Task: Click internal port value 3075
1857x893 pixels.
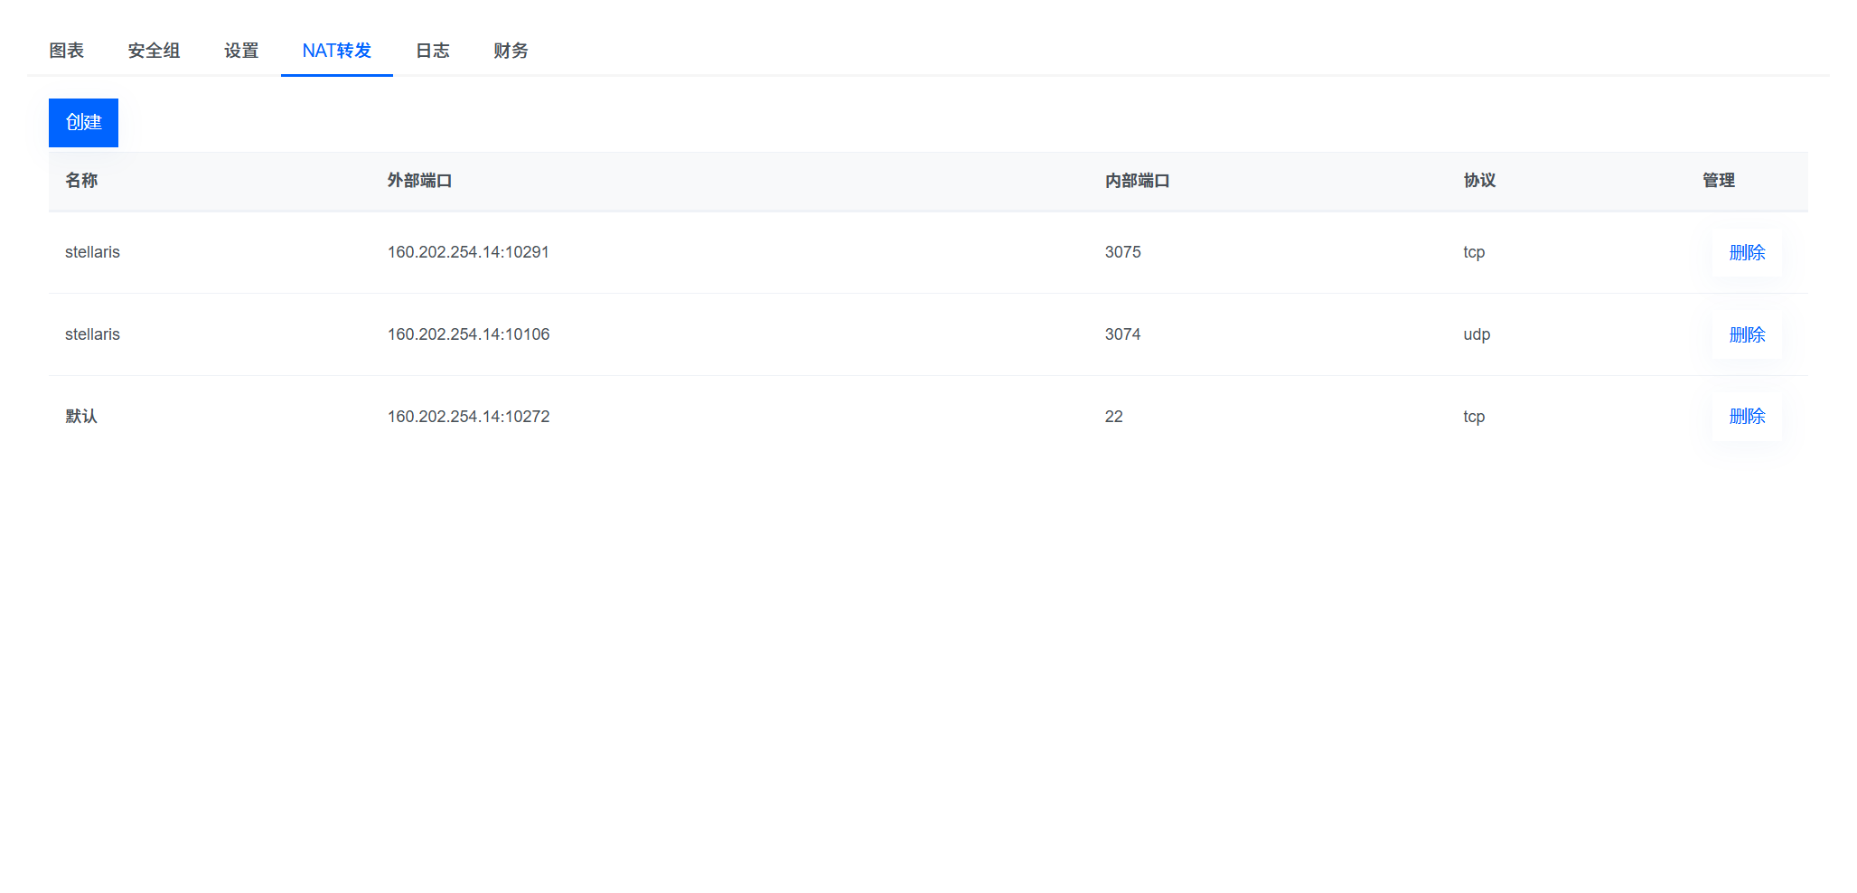Action: pos(1122,252)
